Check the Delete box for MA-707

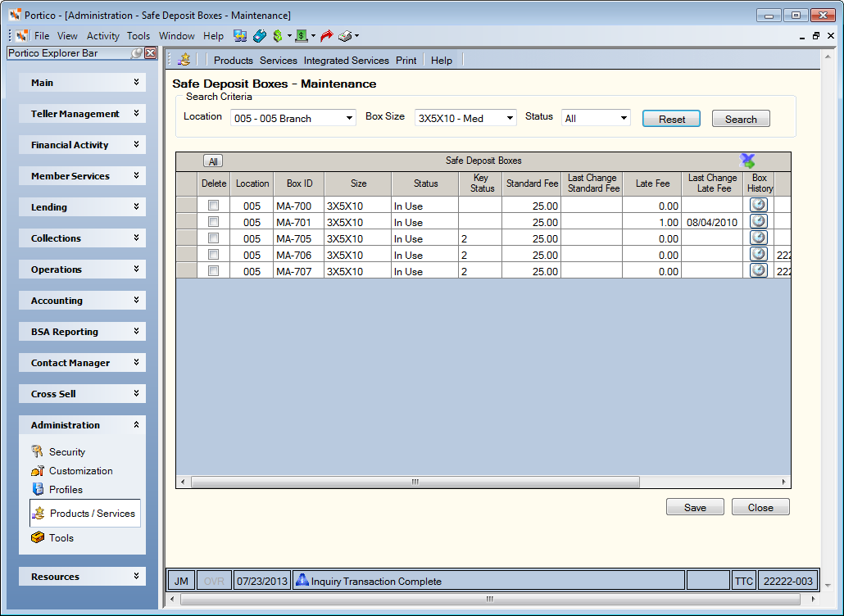(214, 270)
